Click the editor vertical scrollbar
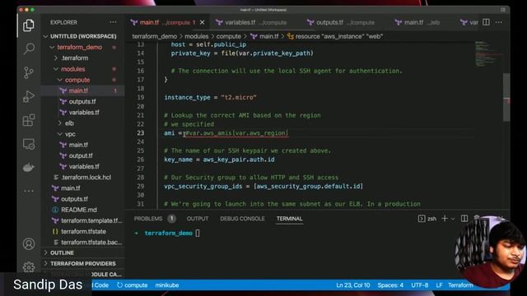This screenshot has height=296, width=527. 506,97
